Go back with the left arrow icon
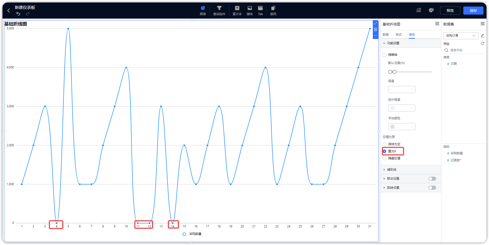Screen dimensions: 489x245 pos(9,11)
